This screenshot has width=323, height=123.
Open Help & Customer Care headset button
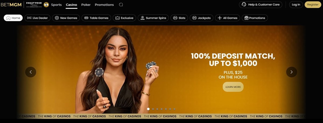[x=261, y=5]
